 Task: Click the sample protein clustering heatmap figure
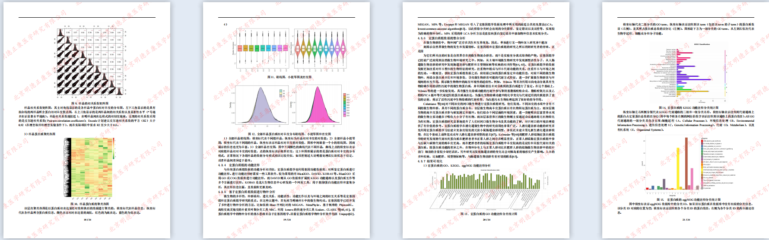tap(90, 168)
